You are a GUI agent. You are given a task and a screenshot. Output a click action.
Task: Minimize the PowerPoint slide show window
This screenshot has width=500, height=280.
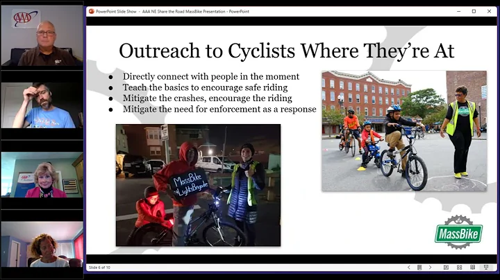tap(459, 11)
